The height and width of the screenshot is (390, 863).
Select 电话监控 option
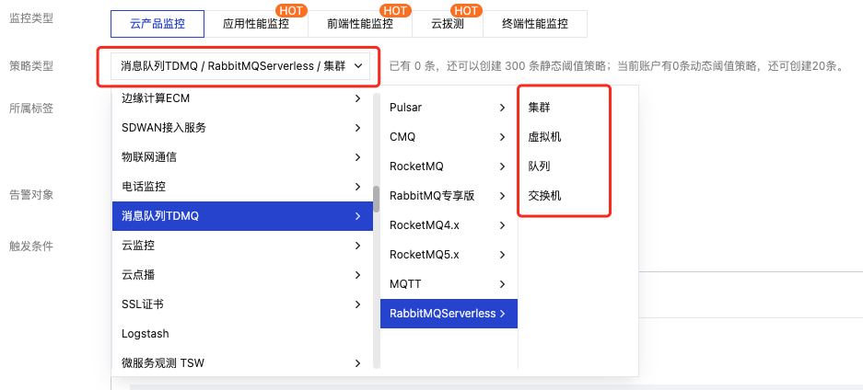(242, 187)
